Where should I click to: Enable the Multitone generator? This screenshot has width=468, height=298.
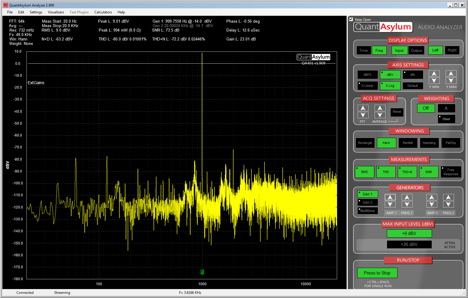click(x=367, y=211)
